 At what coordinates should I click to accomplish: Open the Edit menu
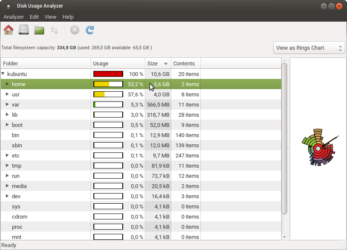[x=34, y=17]
